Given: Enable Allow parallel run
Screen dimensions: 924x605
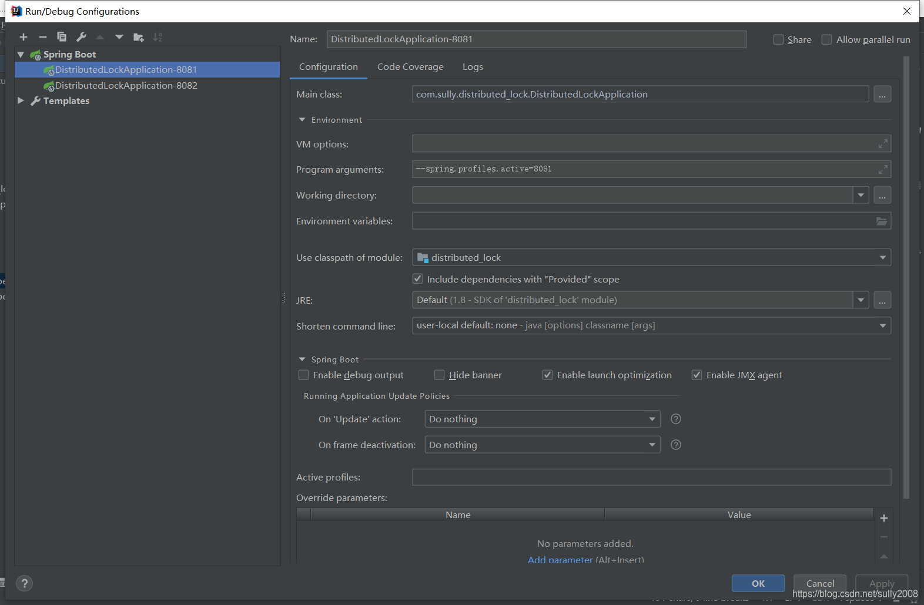Looking at the screenshot, I should 826,39.
